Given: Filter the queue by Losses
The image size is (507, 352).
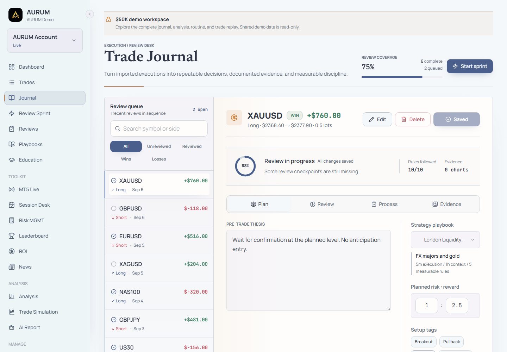Looking at the screenshot, I should 159,159.
